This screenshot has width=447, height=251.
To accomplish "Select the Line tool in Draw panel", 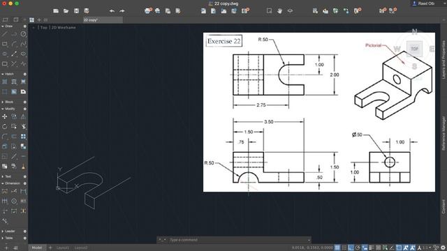I will (5, 34).
